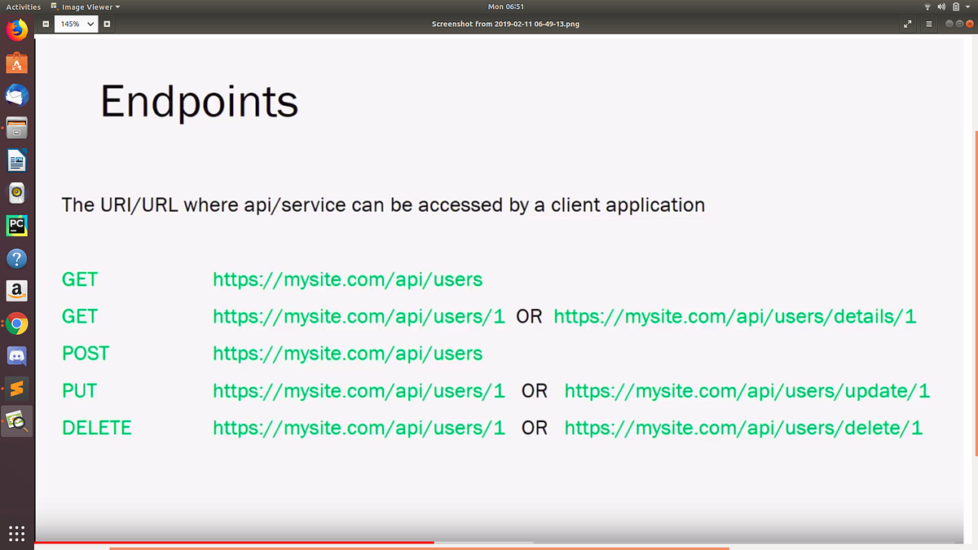Open Discord from the dock
The width and height of the screenshot is (978, 550).
pyautogui.click(x=16, y=356)
